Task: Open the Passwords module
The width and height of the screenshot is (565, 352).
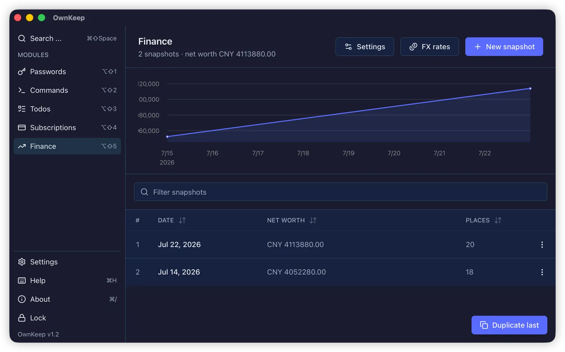Action: [67, 71]
